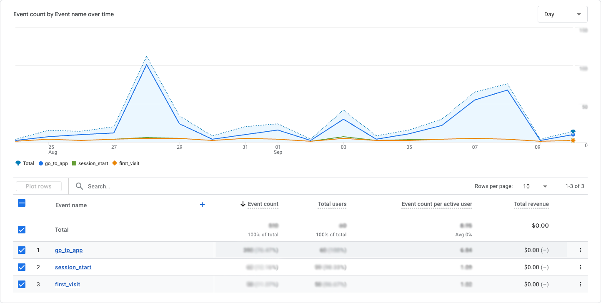Click the search magnifier icon
This screenshot has width=601, height=303.
coord(79,186)
